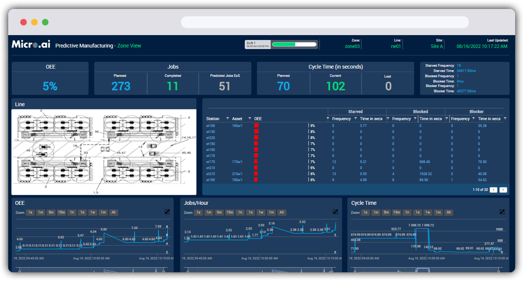
Task: Open asset 160ar1 link
Action: pyautogui.click(x=237, y=126)
